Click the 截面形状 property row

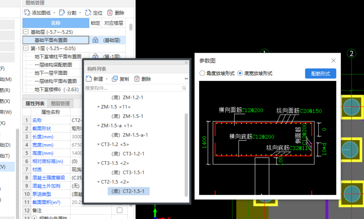(41, 128)
